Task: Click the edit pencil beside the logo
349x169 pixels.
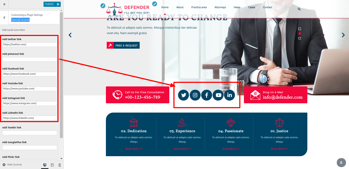Action: 103,6
